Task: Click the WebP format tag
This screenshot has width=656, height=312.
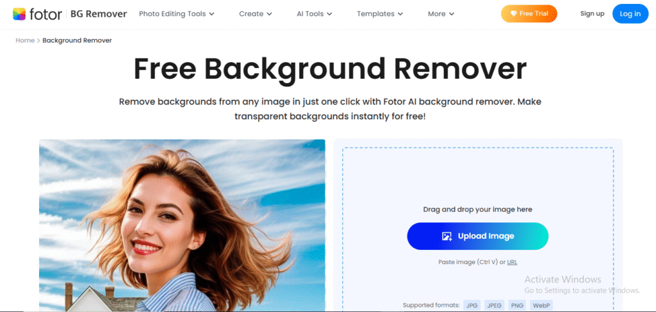Action: (541, 306)
